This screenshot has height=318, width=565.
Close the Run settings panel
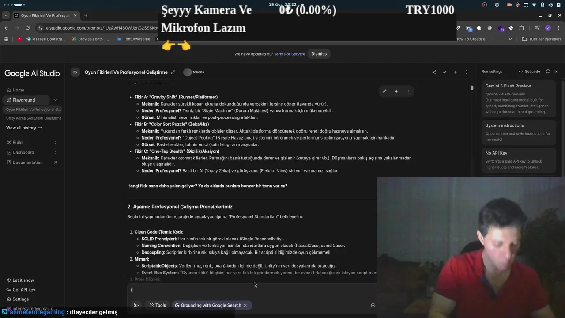(x=556, y=72)
